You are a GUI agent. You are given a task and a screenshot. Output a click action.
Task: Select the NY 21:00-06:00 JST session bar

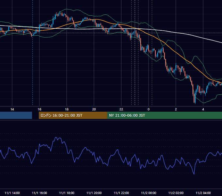click(x=164, y=115)
